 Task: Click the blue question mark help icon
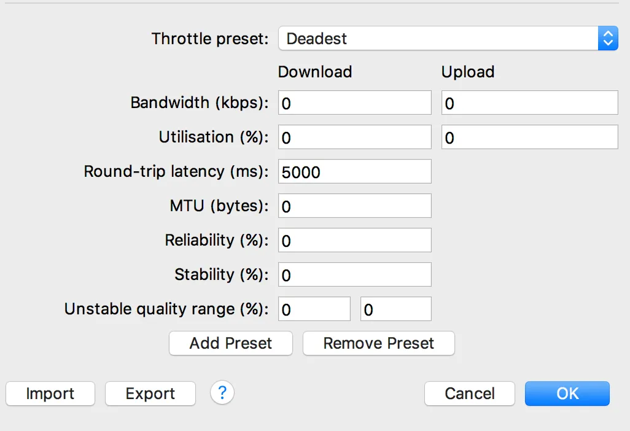click(222, 392)
